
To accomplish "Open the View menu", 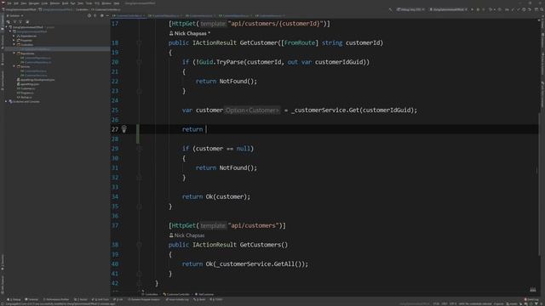I will tap(23, 3).
